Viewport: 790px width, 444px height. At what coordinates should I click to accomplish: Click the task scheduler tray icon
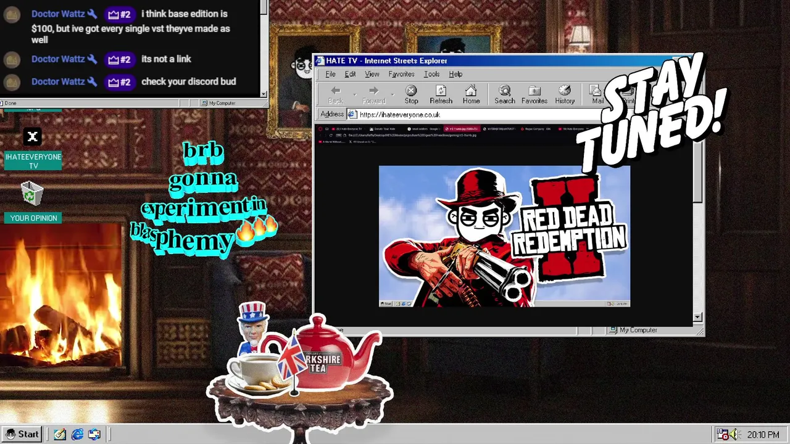pos(722,434)
